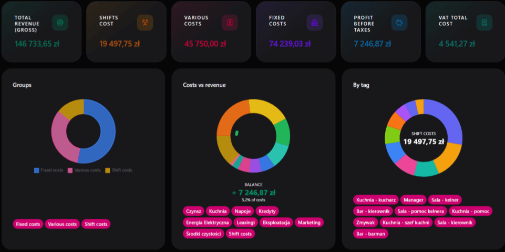Toggle the Czynsz tag

193,211
